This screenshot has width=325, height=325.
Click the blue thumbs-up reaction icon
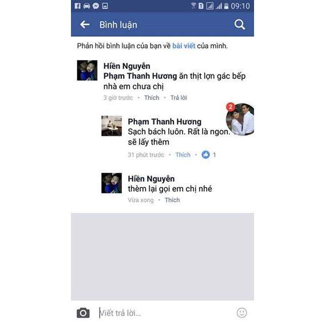click(205, 154)
